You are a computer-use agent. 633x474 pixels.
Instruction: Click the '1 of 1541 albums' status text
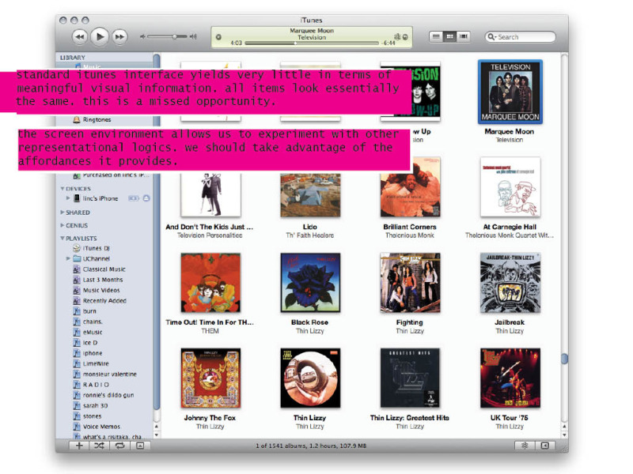coord(311,446)
